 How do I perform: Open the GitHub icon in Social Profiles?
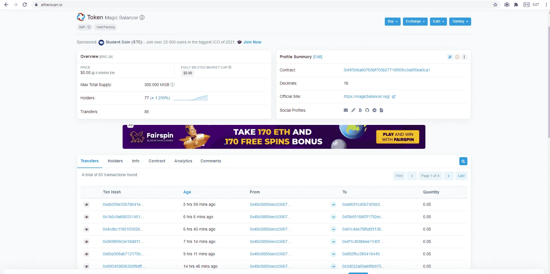367,110
